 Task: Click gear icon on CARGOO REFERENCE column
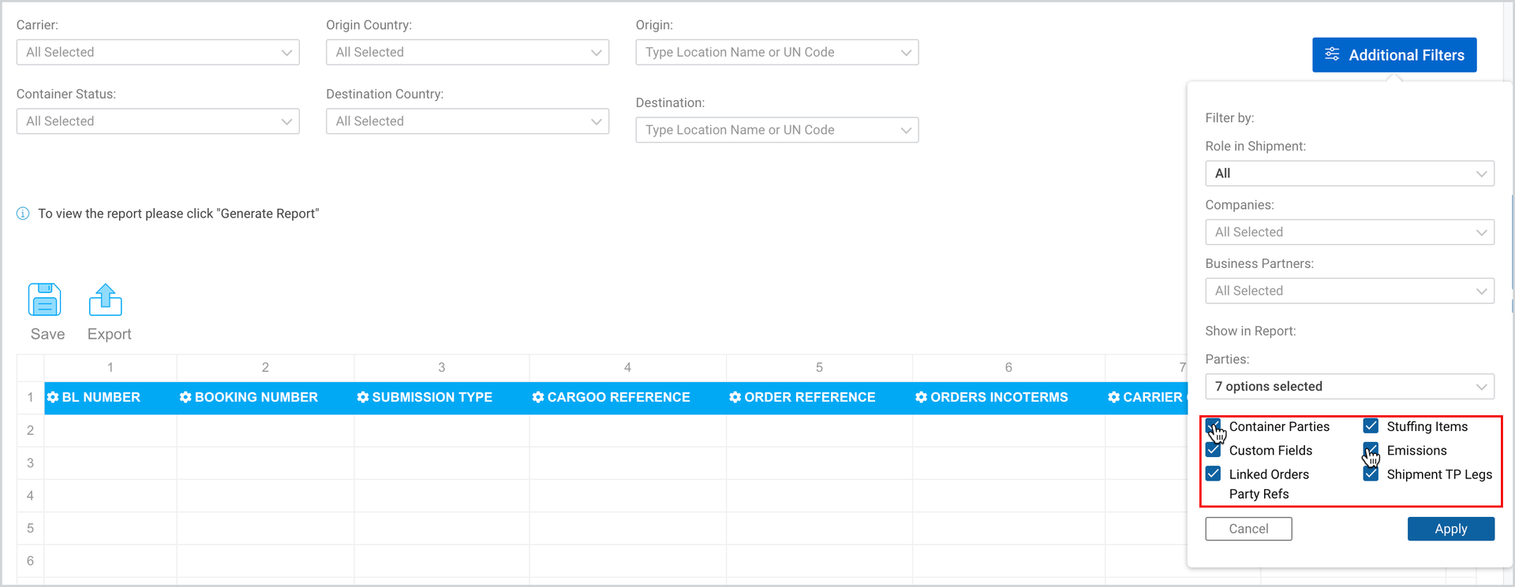[538, 397]
